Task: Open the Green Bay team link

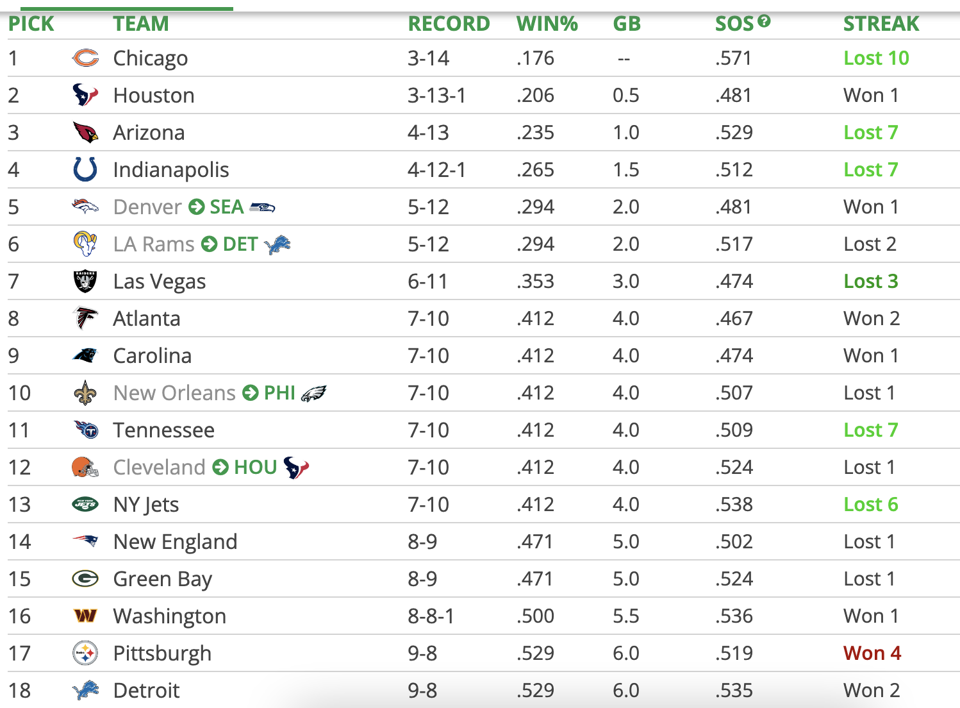Action: coord(162,579)
